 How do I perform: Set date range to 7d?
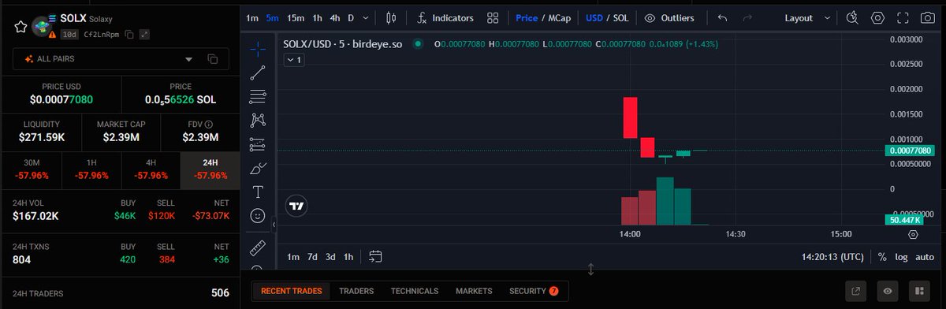pyautogui.click(x=312, y=256)
